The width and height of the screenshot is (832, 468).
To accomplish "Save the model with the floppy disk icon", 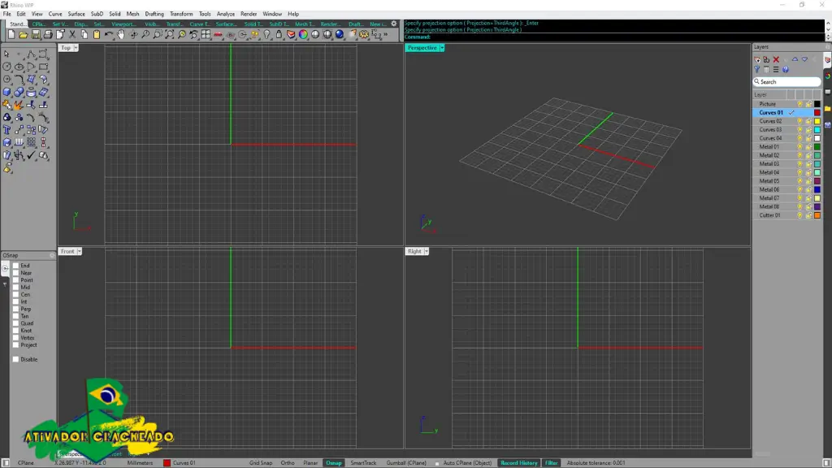I will coord(36,34).
